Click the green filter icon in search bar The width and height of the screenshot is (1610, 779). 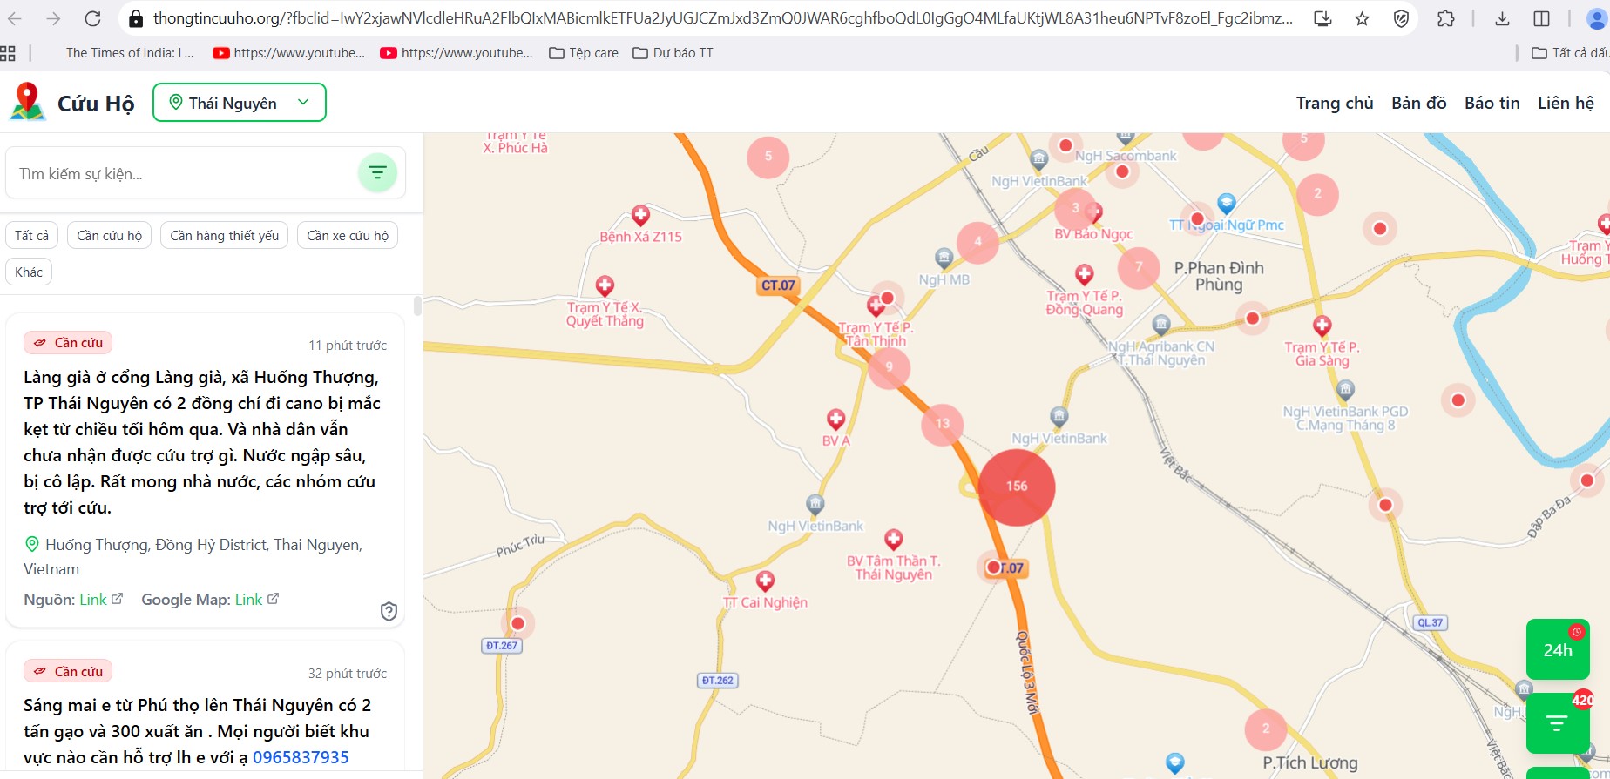[377, 172]
